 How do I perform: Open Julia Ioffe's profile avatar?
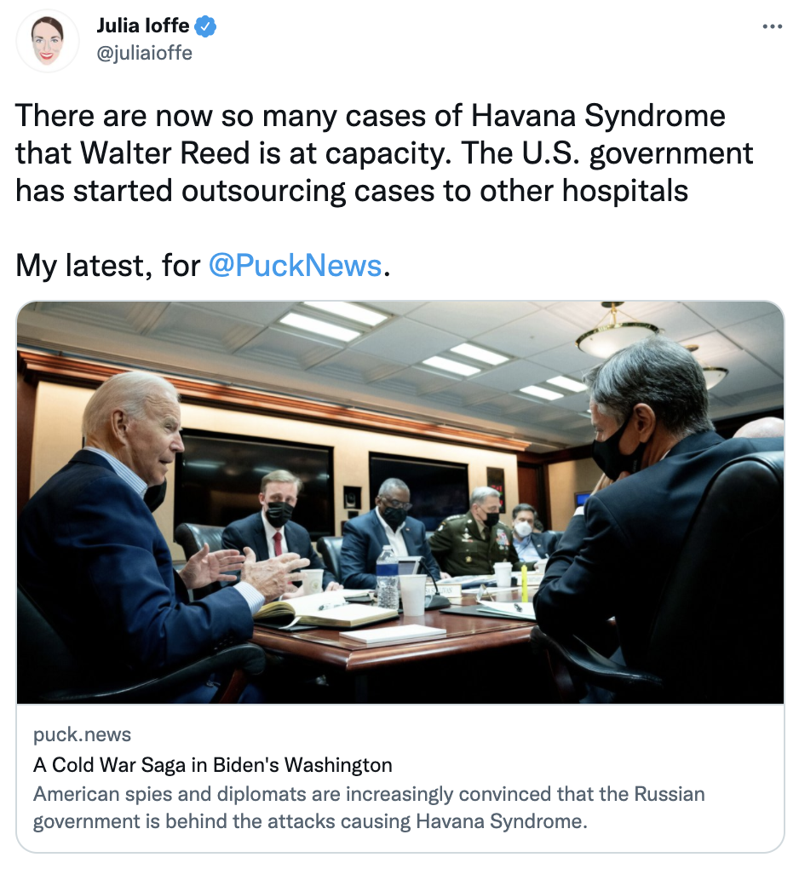coord(48,41)
